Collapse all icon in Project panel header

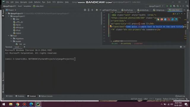[92, 10]
